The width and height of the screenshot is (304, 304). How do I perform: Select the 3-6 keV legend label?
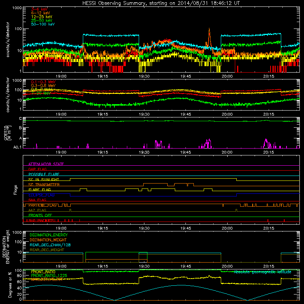click(39, 9)
